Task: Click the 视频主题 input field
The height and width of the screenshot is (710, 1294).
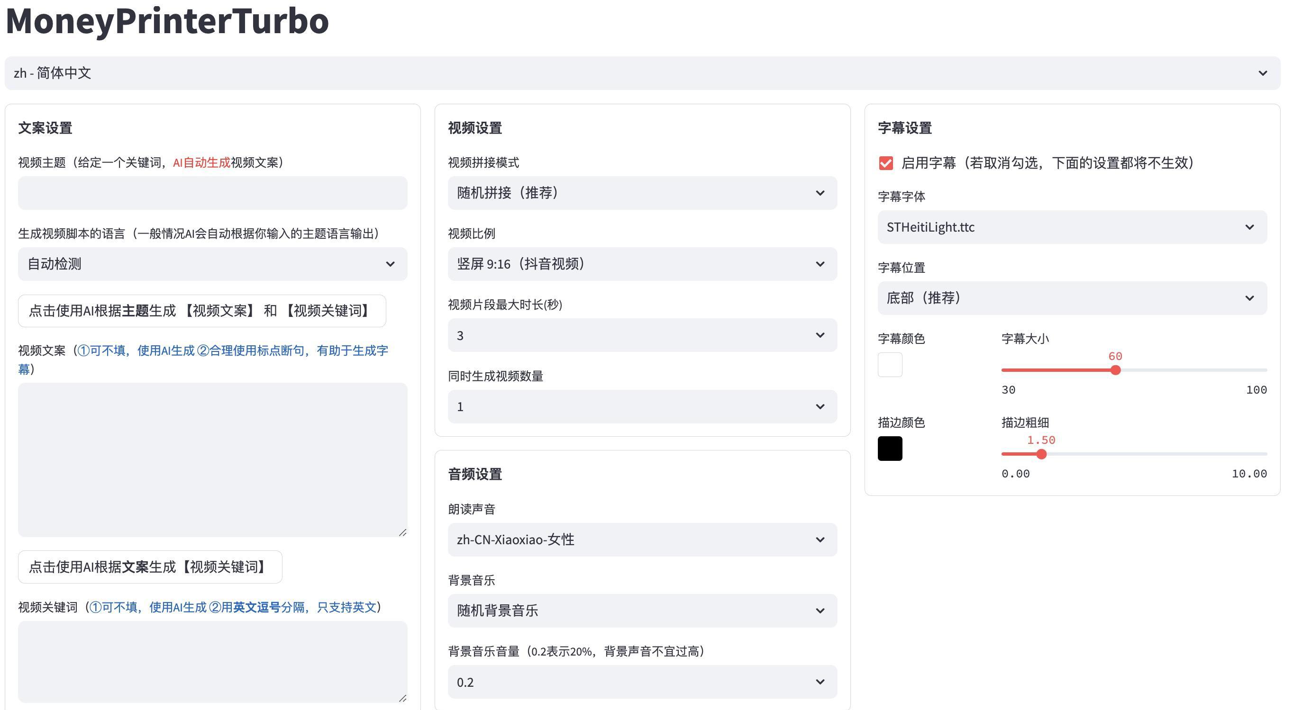Action: (212, 193)
